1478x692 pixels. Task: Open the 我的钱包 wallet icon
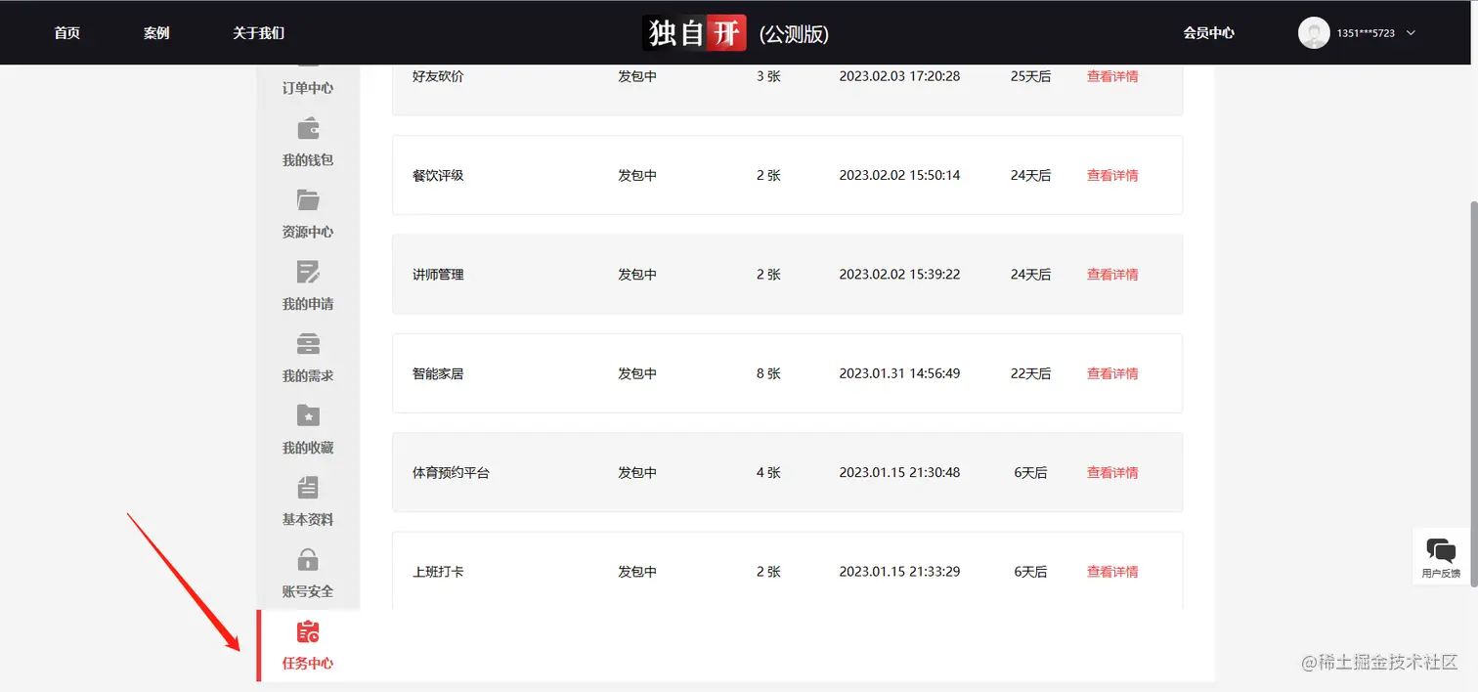pyautogui.click(x=308, y=129)
